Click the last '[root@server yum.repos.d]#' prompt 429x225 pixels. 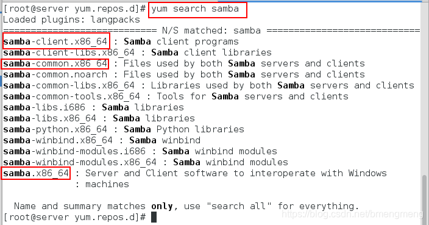(74, 217)
